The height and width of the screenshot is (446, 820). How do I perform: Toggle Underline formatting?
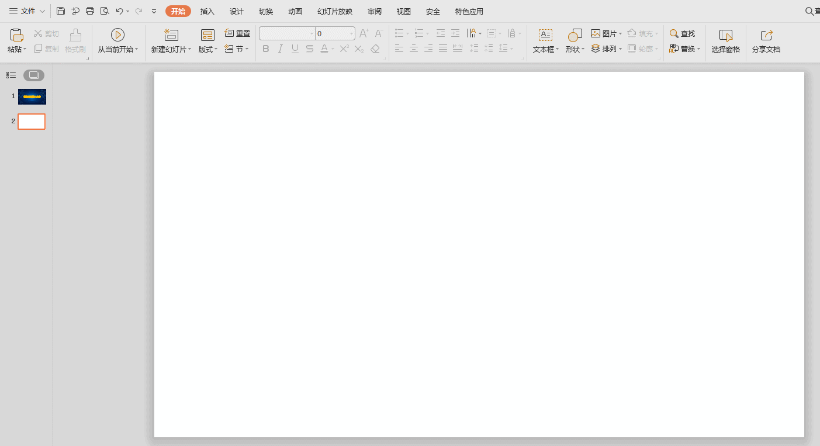295,49
